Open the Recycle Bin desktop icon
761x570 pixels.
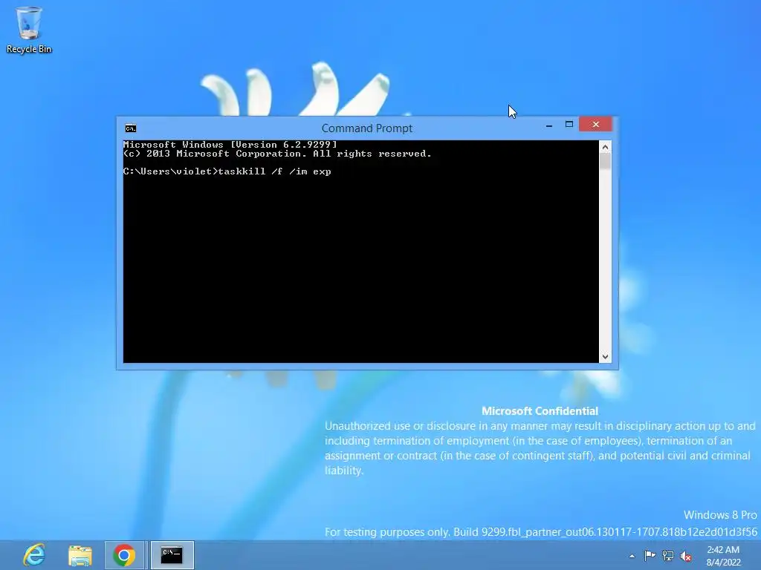point(29,30)
